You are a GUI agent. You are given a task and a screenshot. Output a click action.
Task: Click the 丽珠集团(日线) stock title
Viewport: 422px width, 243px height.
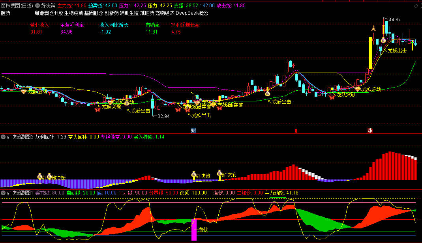click(x=17, y=6)
